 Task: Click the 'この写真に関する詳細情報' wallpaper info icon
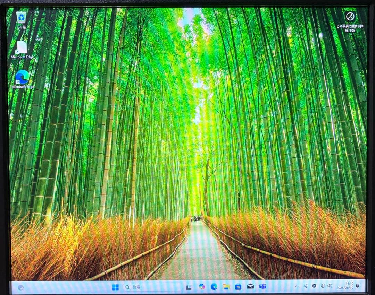tap(350, 17)
